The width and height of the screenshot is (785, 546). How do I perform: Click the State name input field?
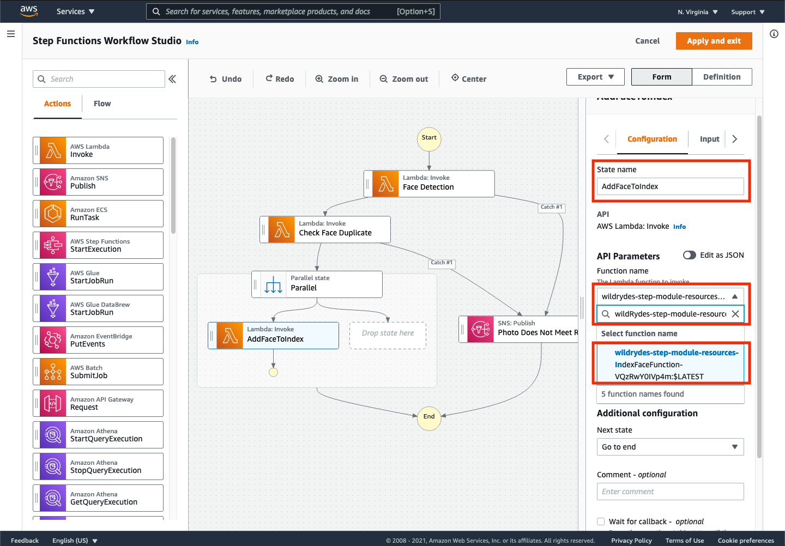tap(671, 186)
